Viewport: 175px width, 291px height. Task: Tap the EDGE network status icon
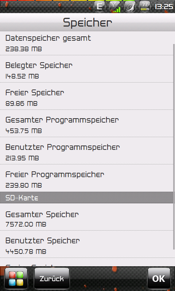(100, 7)
